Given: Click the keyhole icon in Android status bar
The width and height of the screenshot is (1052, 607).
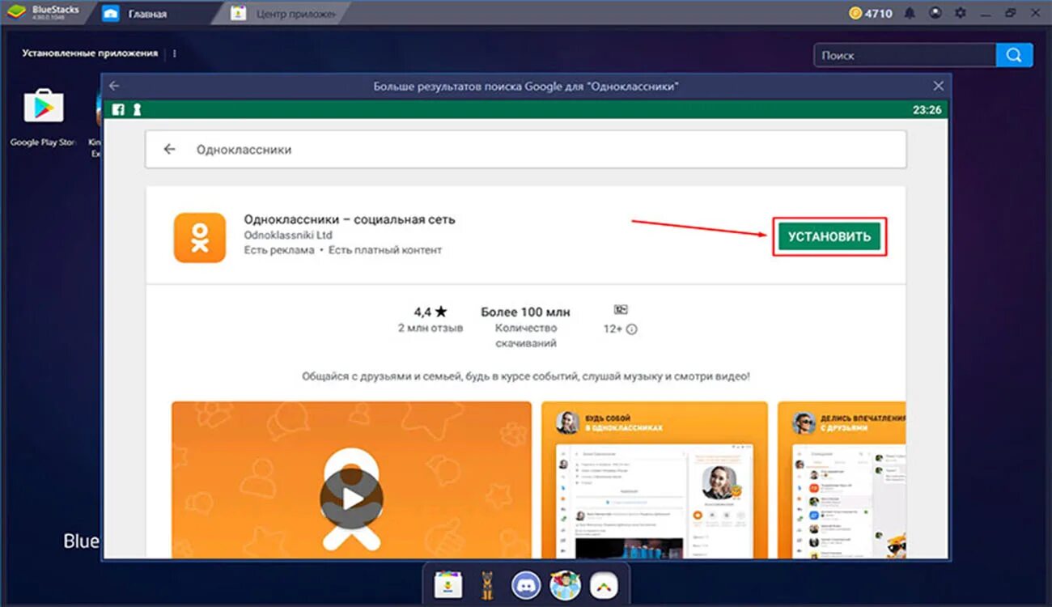Looking at the screenshot, I should [x=137, y=110].
